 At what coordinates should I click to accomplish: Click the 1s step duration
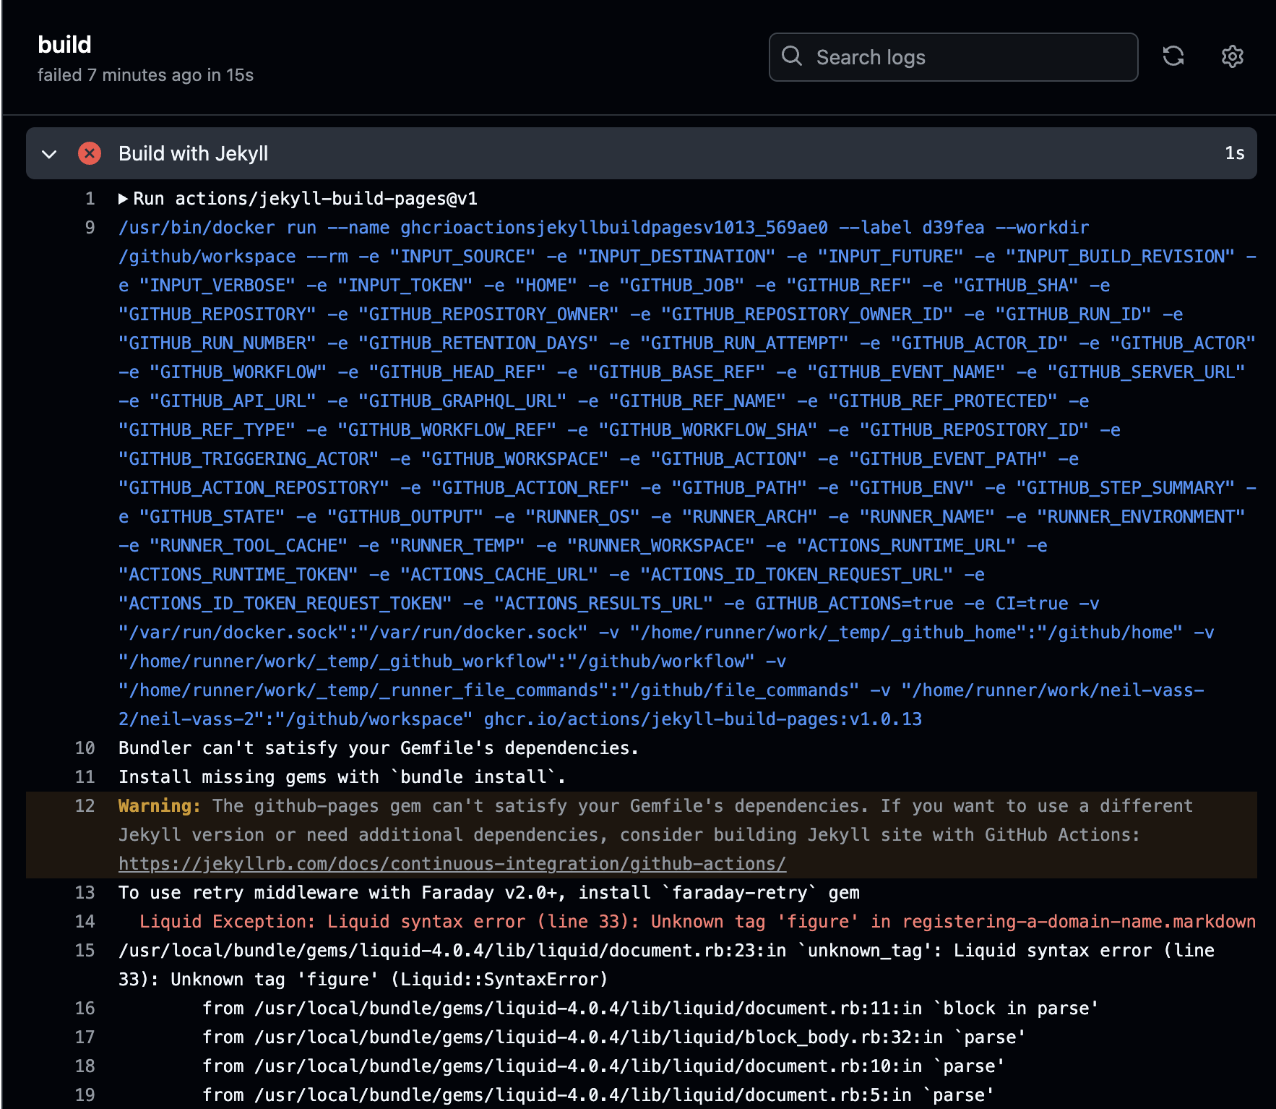point(1234,153)
